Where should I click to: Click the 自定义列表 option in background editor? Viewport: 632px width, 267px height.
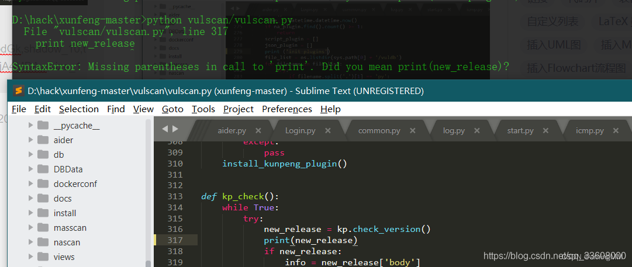[552, 22]
